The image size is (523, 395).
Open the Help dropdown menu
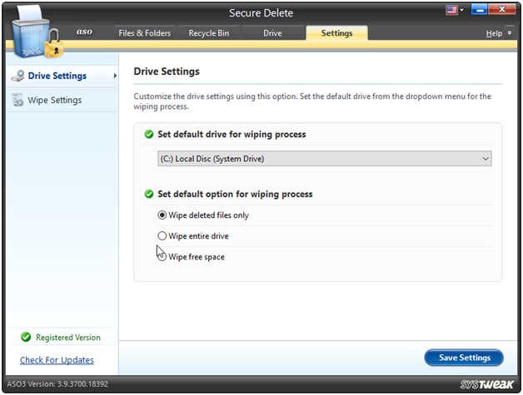[497, 33]
